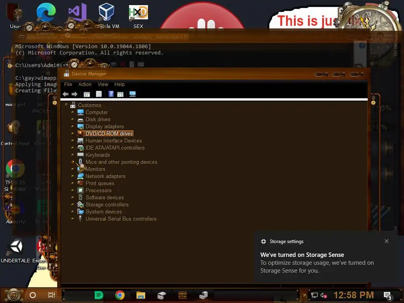The width and height of the screenshot is (404, 303).
Task: Expand the Human Interface Devices category
Action: point(73,140)
